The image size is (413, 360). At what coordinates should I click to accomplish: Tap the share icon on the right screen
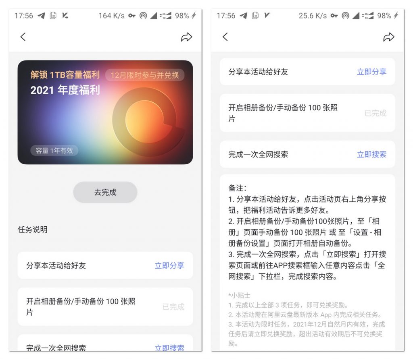[388, 37]
